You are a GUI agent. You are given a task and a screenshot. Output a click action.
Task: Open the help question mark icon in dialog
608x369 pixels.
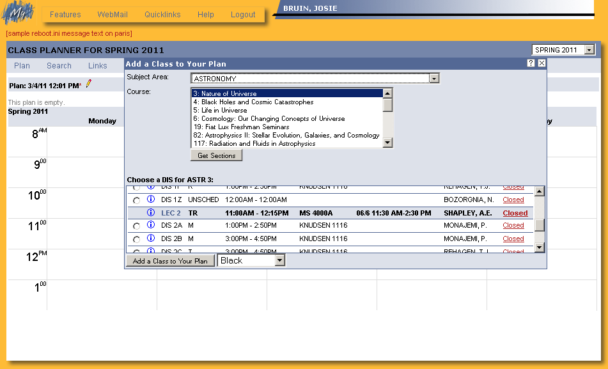point(531,63)
